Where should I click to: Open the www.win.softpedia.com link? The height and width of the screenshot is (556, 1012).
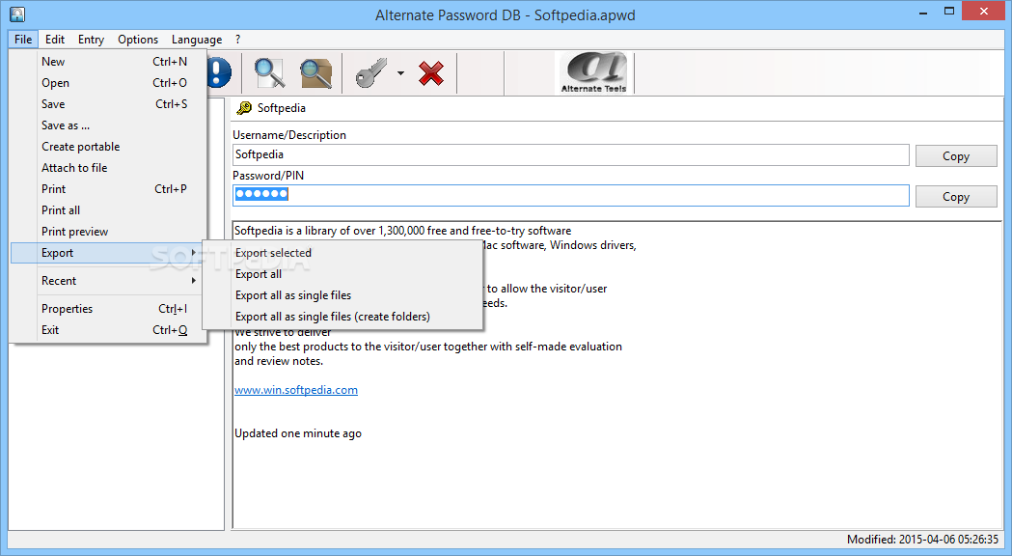point(295,390)
